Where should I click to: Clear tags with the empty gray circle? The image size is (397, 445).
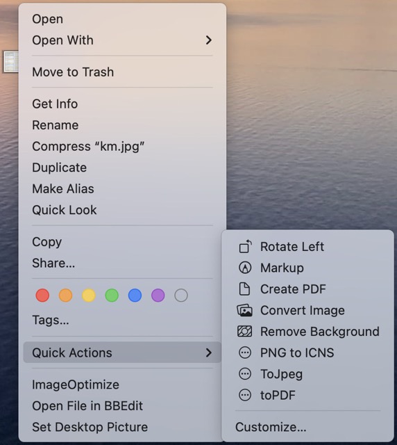coord(181,295)
